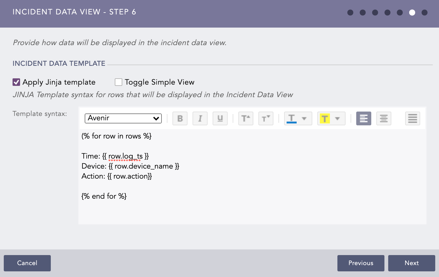Decrease the text size
The width and height of the screenshot is (439, 277).
[x=266, y=118]
